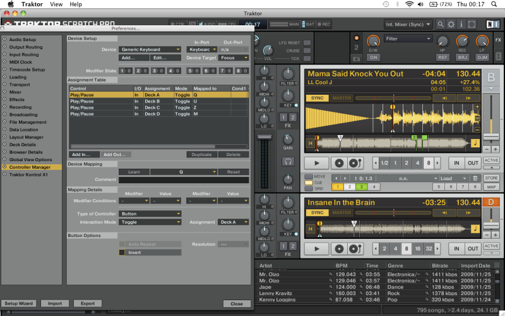Open FX Filter effect dropdown
This screenshot has width=505, height=316.
point(408,39)
